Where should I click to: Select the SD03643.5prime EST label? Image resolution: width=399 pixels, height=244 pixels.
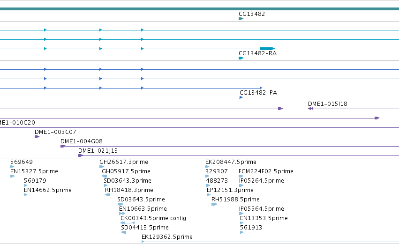tap(141, 200)
